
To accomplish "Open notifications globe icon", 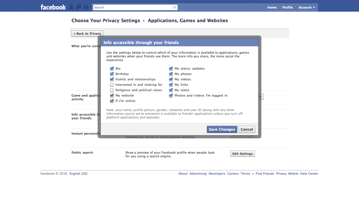I will 86,7.
